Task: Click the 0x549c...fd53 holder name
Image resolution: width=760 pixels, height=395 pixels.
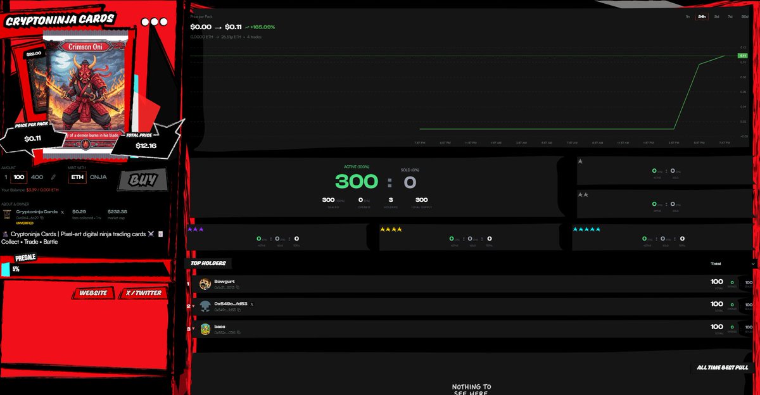Action: (231, 304)
